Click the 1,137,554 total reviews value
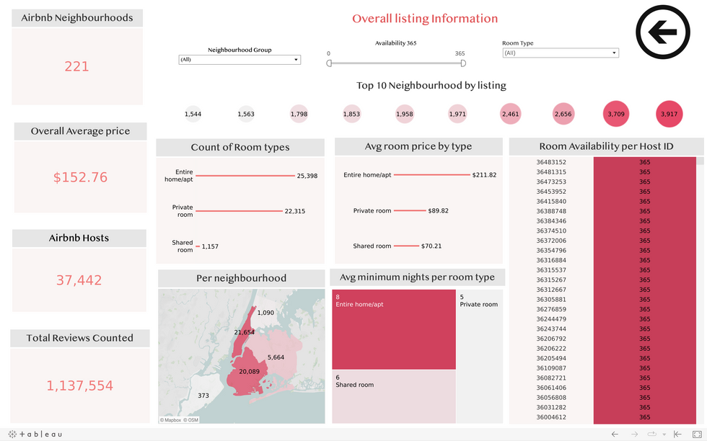Screen dimensions: 707x441 pyautogui.click(x=80, y=386)
